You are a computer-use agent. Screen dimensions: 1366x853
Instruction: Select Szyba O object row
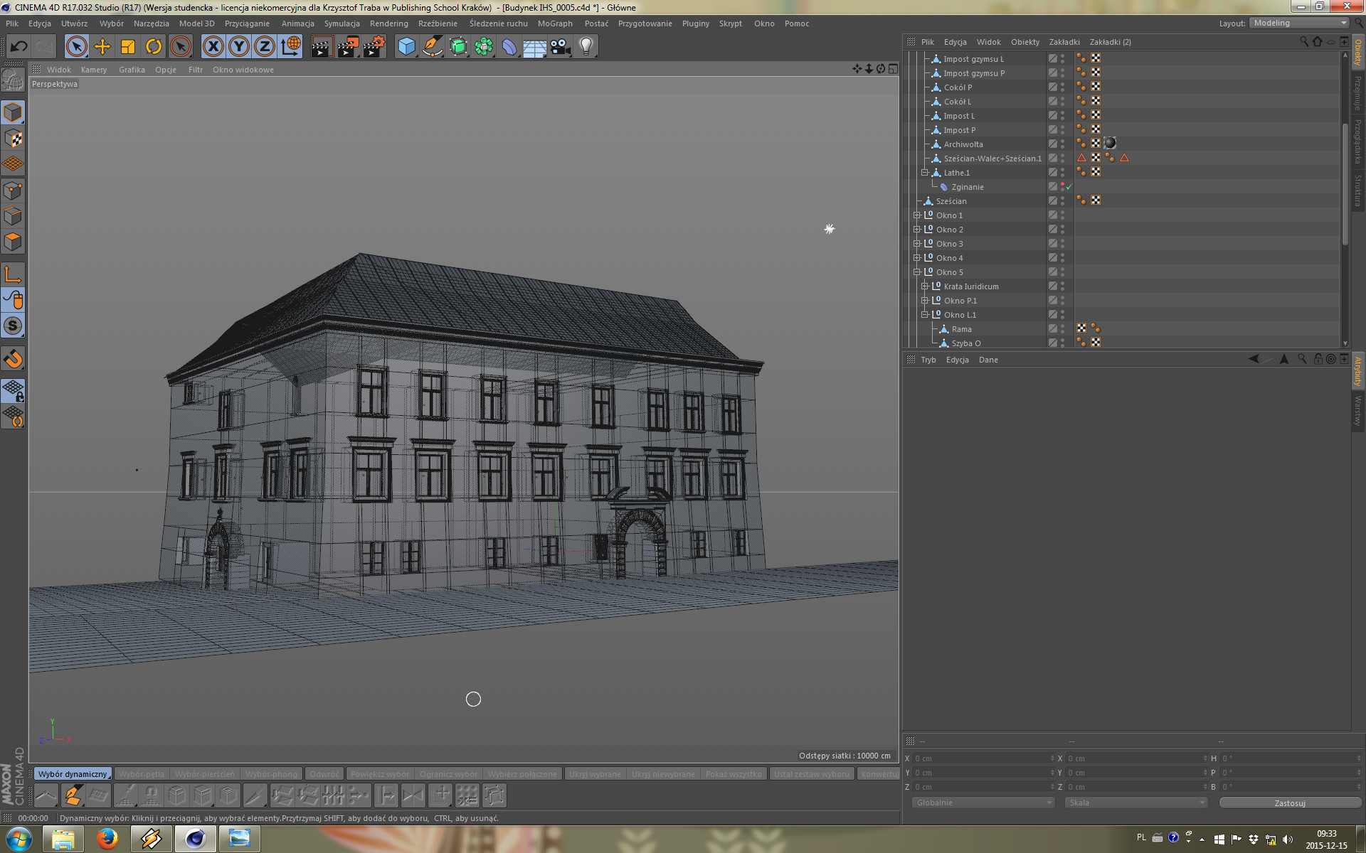click(966, 343)
